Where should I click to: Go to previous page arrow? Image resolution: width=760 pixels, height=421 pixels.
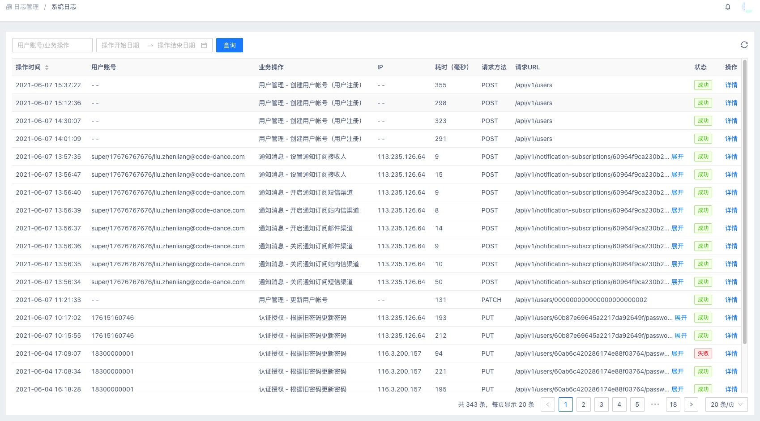click(548, 404)
